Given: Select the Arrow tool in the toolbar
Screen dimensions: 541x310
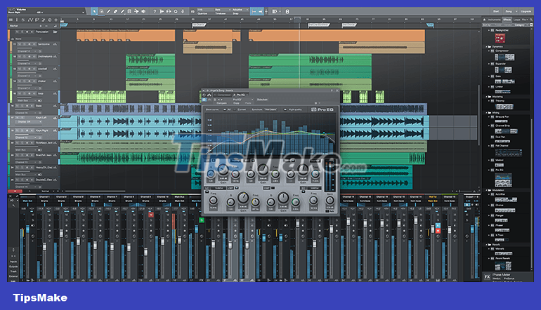Looking at the screenshot, I should click(x=95, y=11).
